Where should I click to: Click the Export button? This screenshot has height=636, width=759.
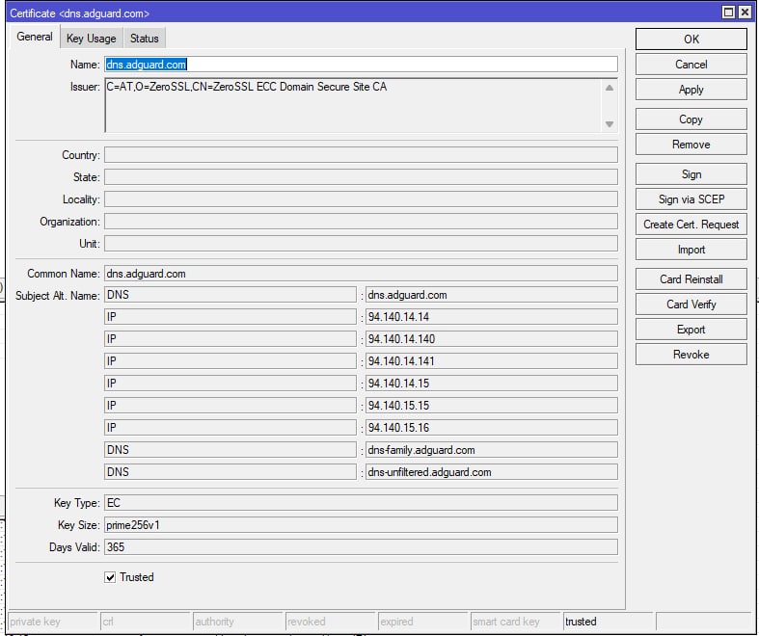(x=691, y=330)
